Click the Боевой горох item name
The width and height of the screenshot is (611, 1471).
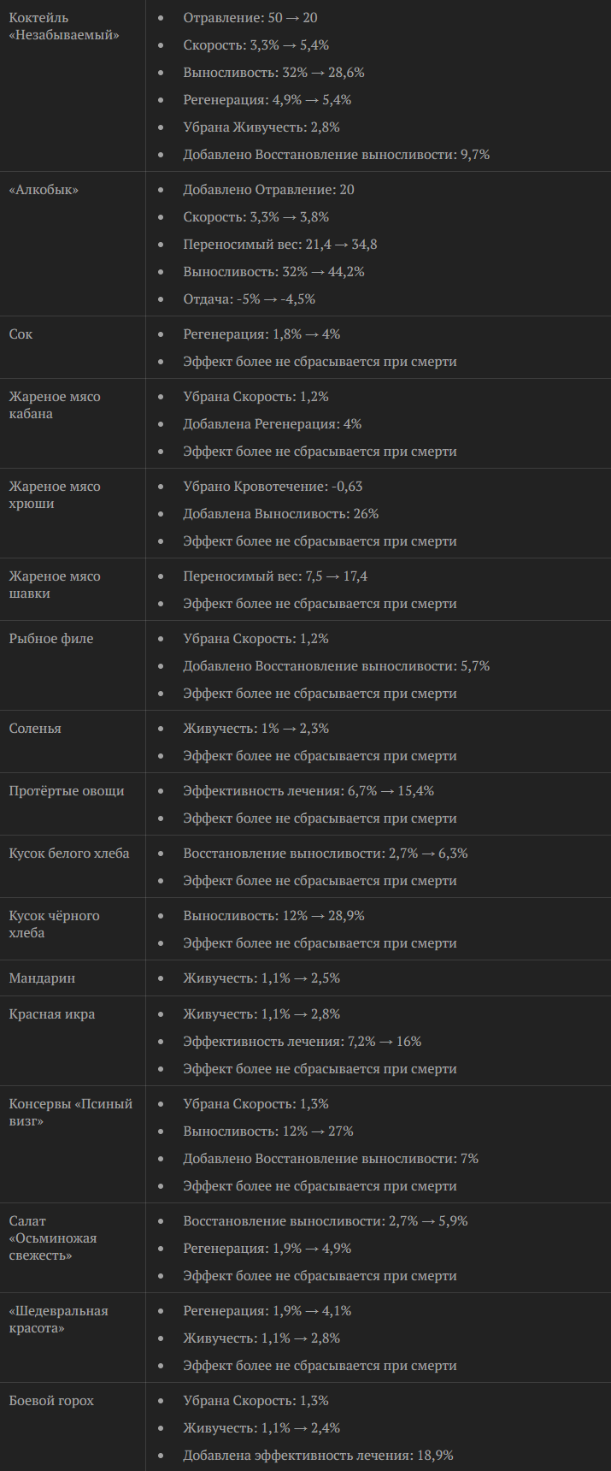pyautogui.click(x=51, y=1401)
